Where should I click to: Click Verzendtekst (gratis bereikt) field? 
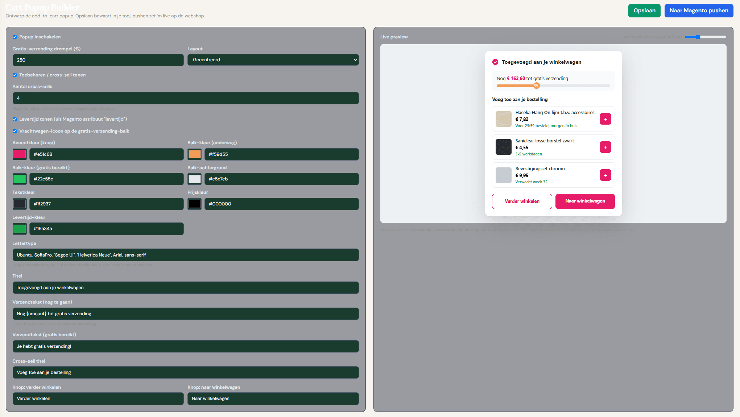tap(186, 346)
